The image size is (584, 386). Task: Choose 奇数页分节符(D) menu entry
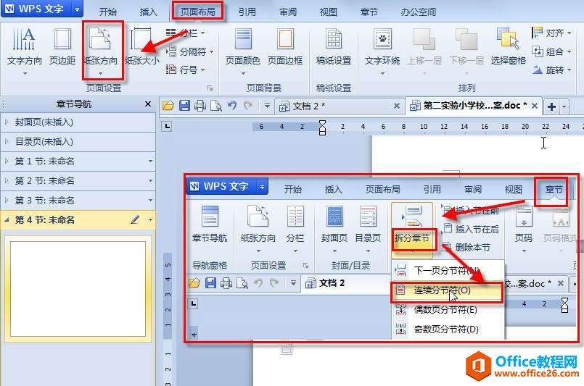(x=448, y=329)
